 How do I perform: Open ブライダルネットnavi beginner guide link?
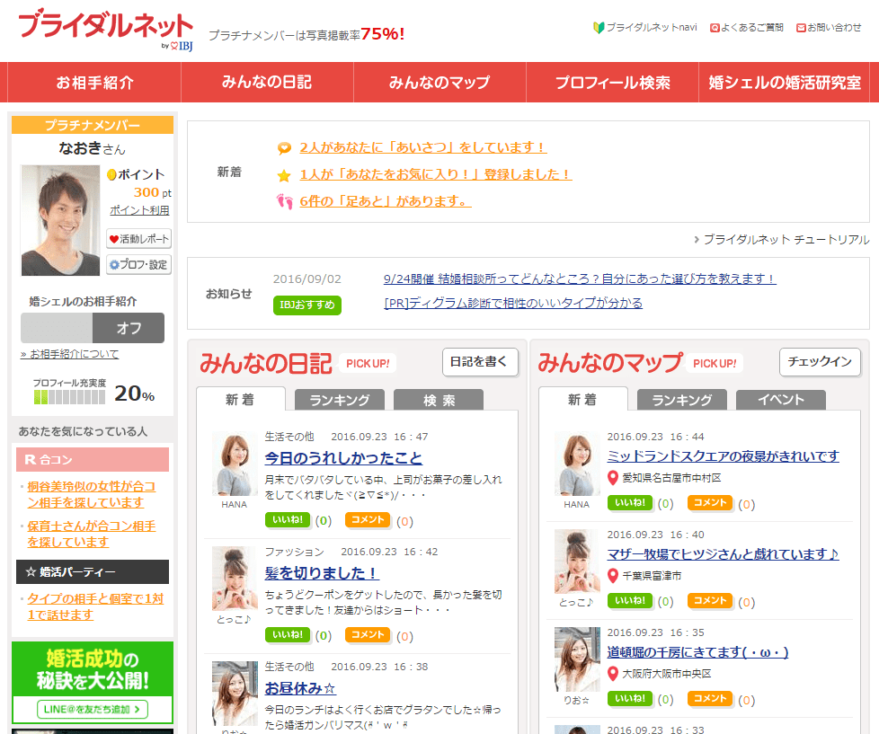coord(645,28)
